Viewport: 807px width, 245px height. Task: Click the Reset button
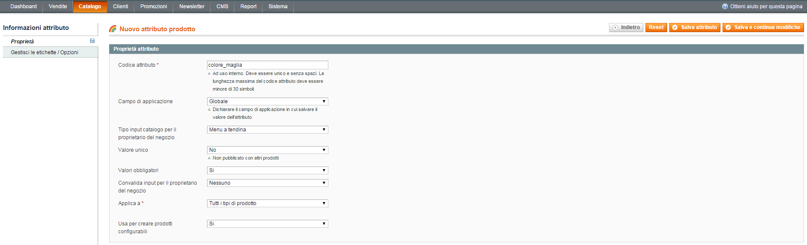(x=656, y=27)
